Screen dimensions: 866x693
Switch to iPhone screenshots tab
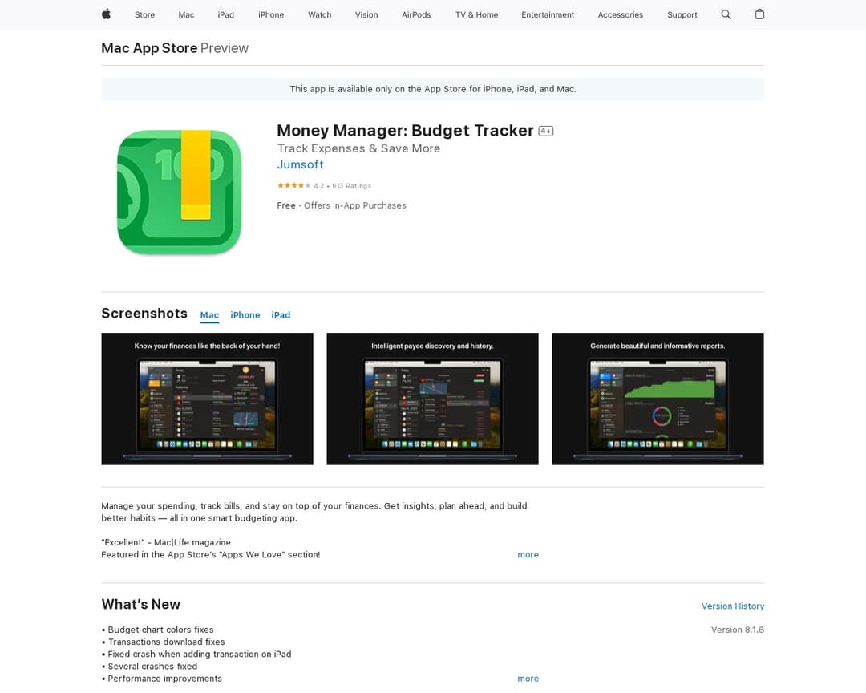pyautogui.click(x=245, y=315)
